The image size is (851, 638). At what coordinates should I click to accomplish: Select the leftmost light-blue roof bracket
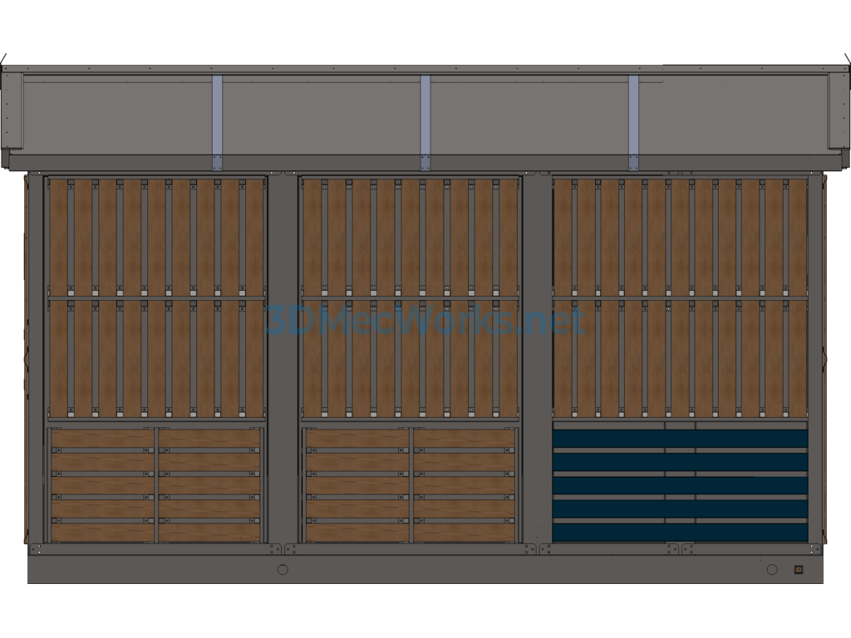[217, 123]
